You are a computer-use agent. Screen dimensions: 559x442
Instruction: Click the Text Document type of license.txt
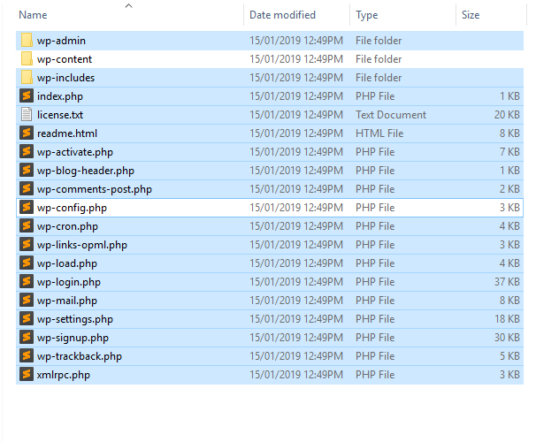pos(391,115)
